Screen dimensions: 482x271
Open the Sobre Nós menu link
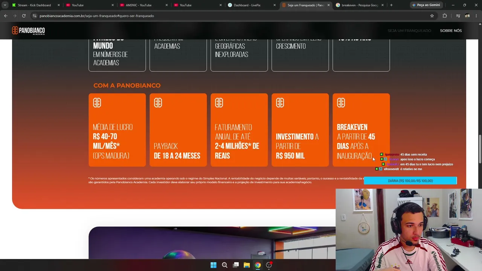coord(451,30)
